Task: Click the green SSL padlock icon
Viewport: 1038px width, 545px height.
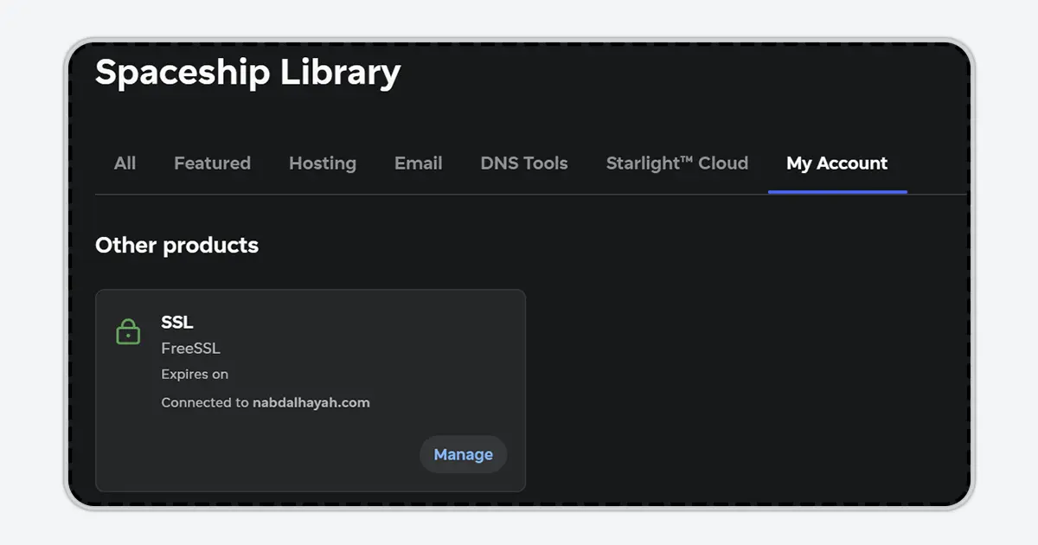Action: (x=128, y=331)
